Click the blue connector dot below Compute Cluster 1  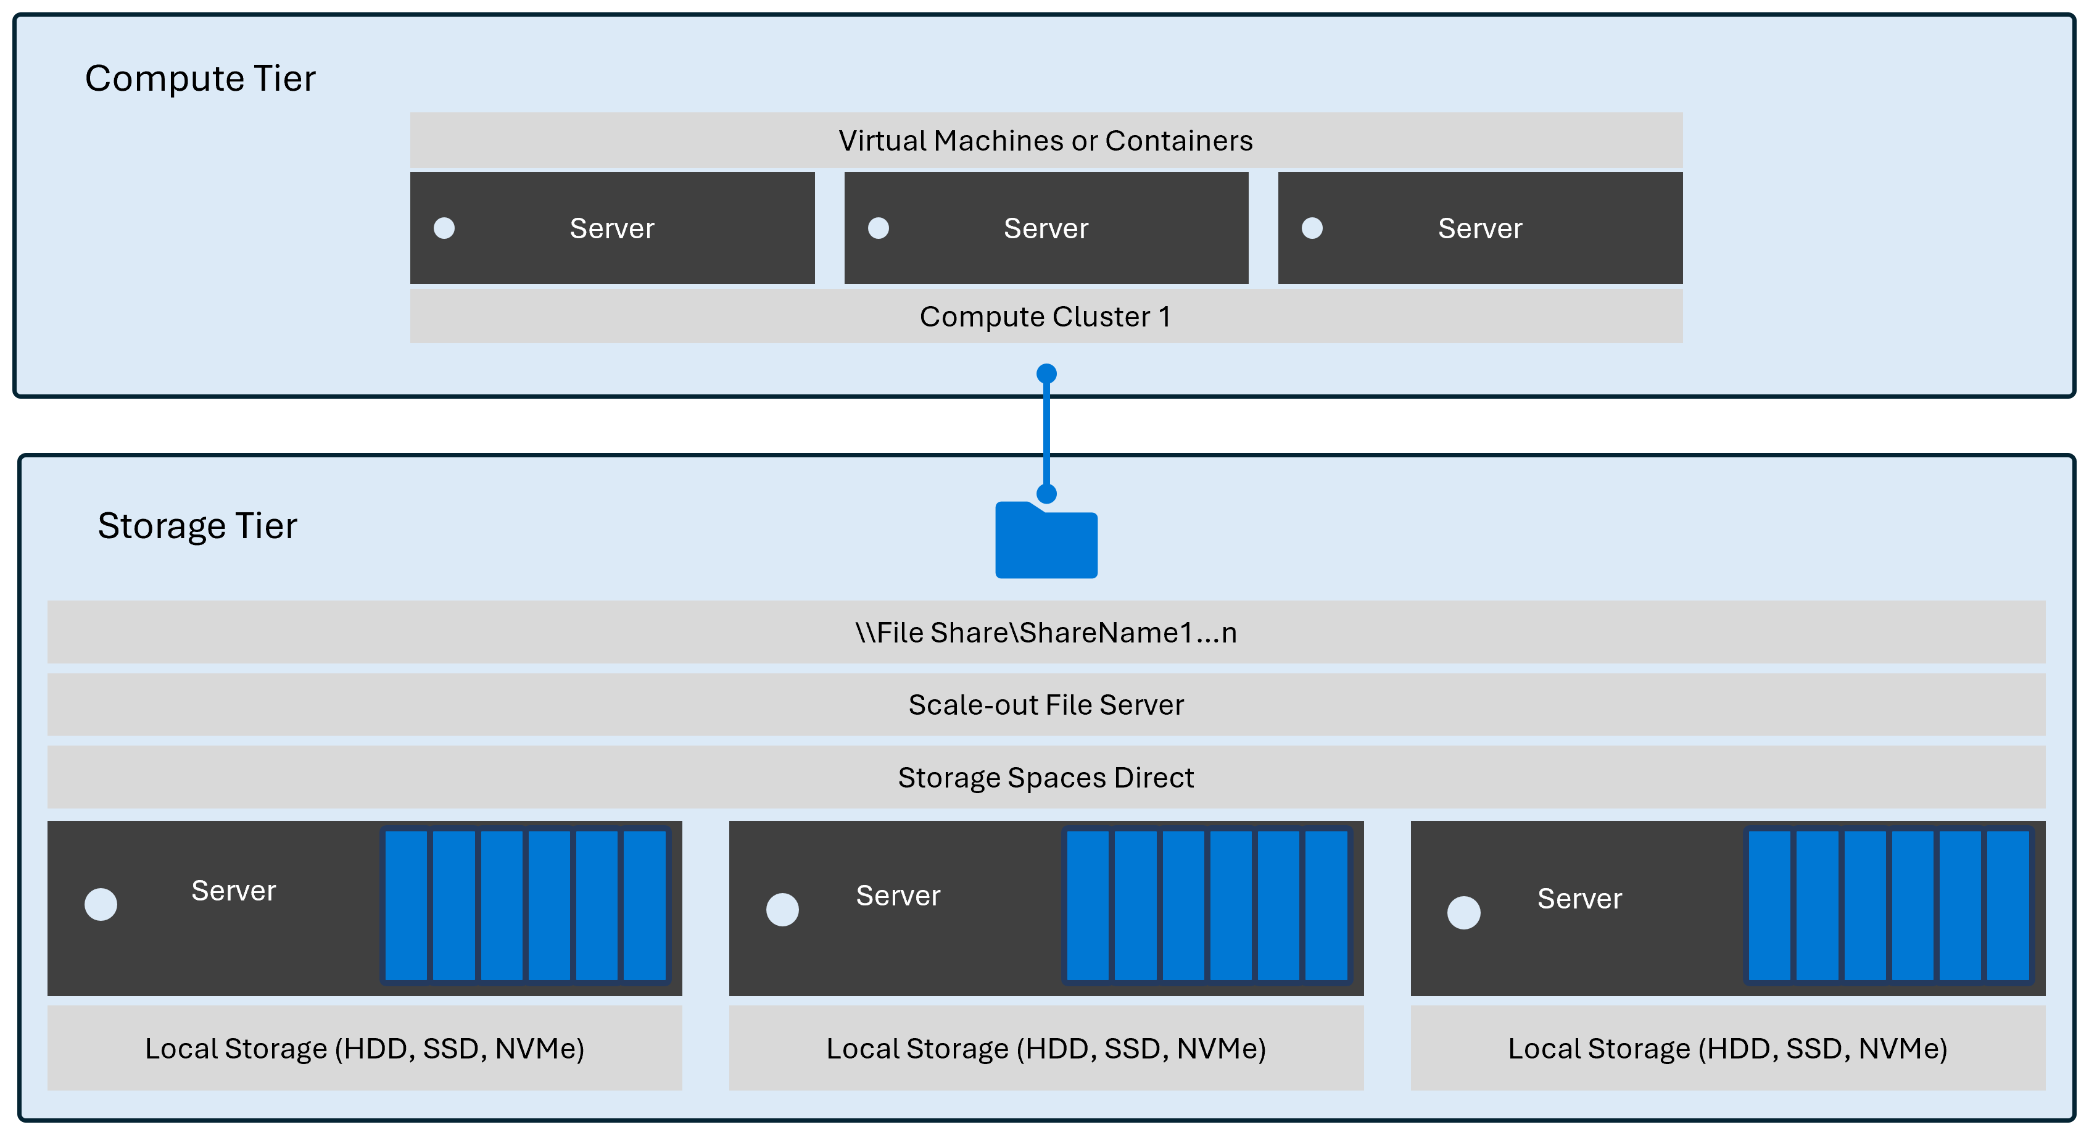[1046, 374]
